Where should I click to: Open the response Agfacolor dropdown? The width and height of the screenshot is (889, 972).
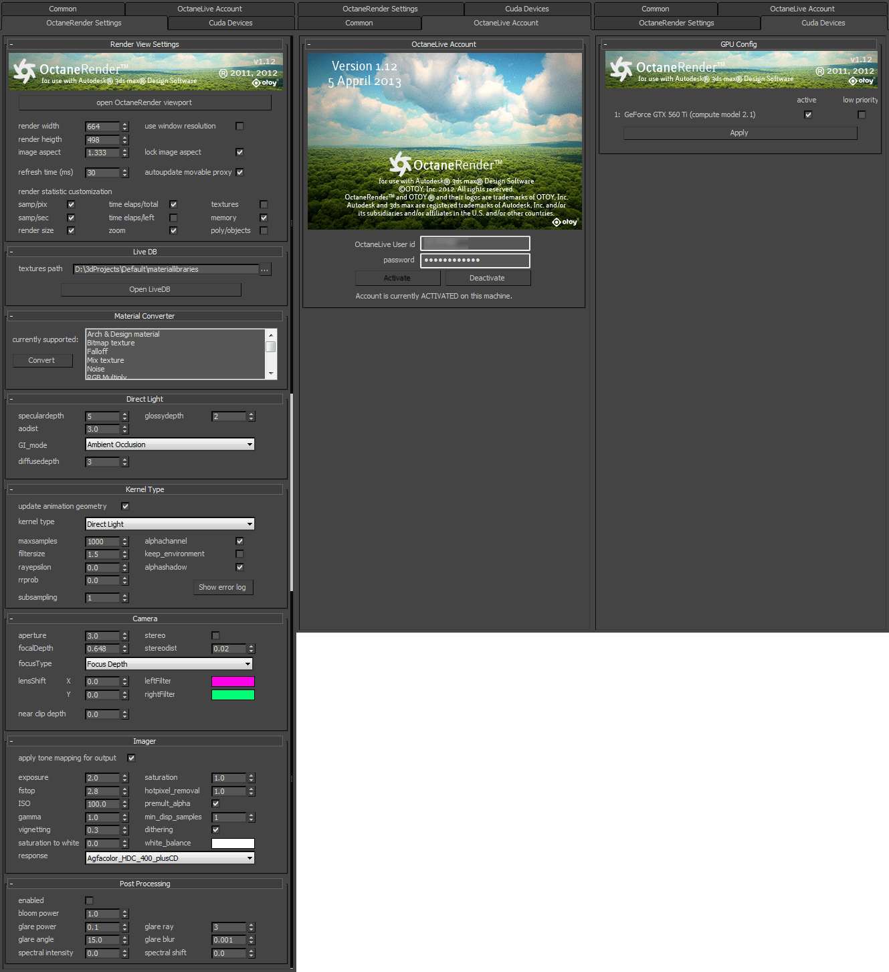pos(170,858)
